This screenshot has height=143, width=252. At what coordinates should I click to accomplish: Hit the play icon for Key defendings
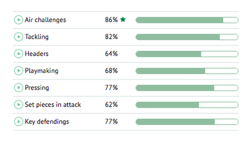pos(18,122)
